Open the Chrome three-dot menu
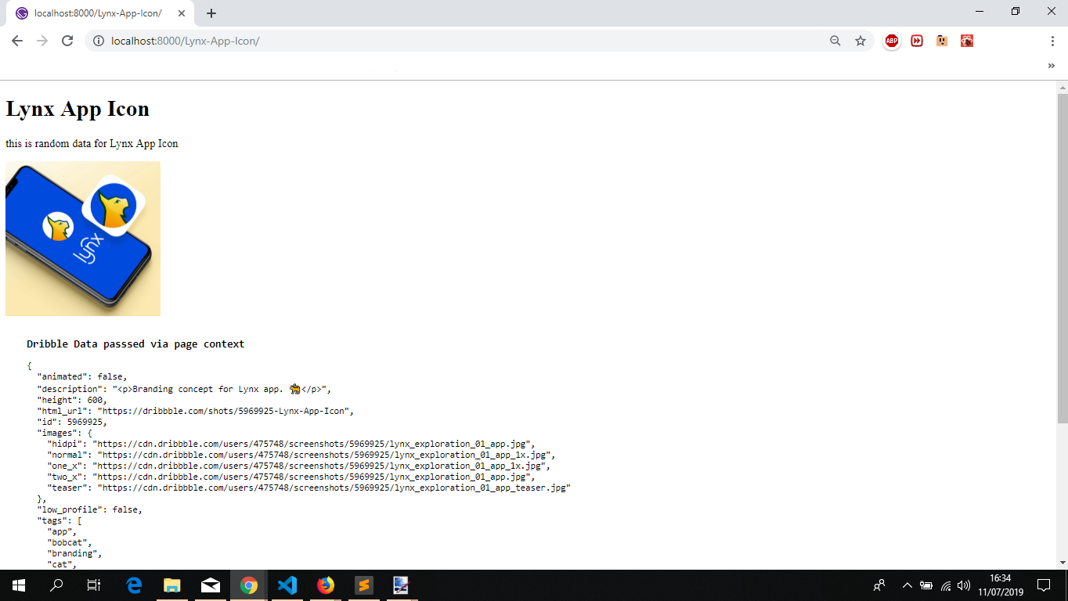1068x601 pixels. (x=1052, y=41)
